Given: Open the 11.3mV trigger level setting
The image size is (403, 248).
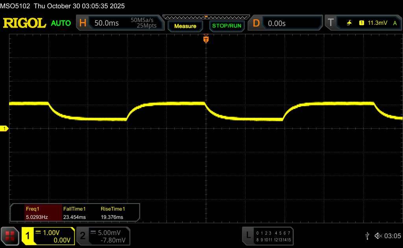Looking at the screenshot, I should pyautogui.click(x=377, y=23).
